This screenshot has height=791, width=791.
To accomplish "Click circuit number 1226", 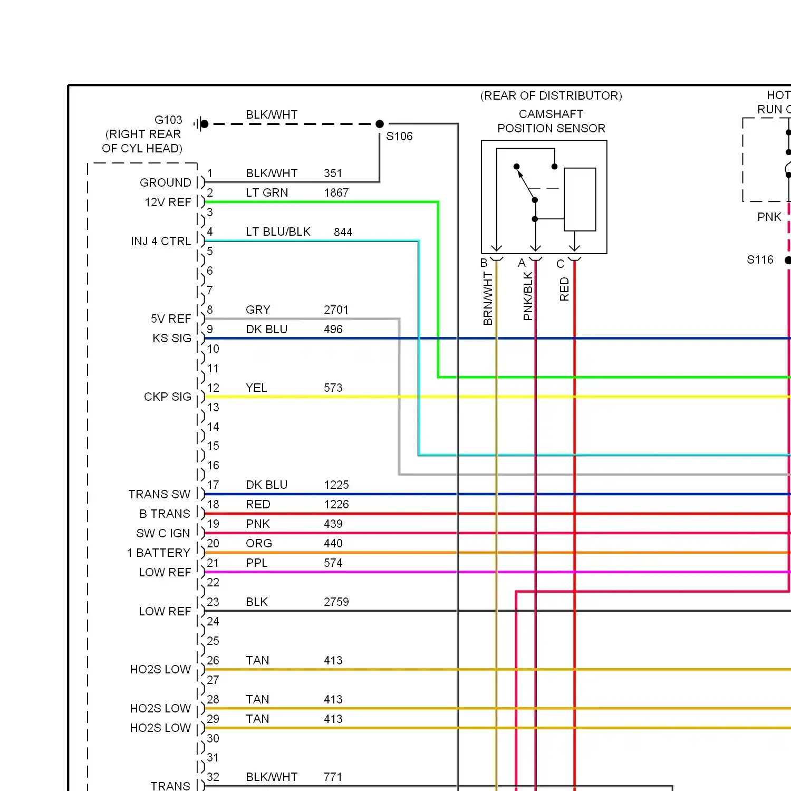I will (336, 505).
